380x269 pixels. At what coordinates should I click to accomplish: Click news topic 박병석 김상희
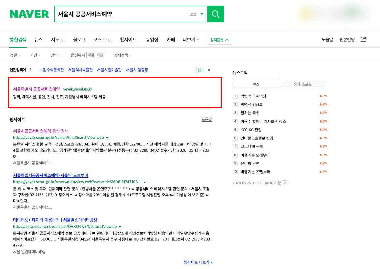click(252, 104)
